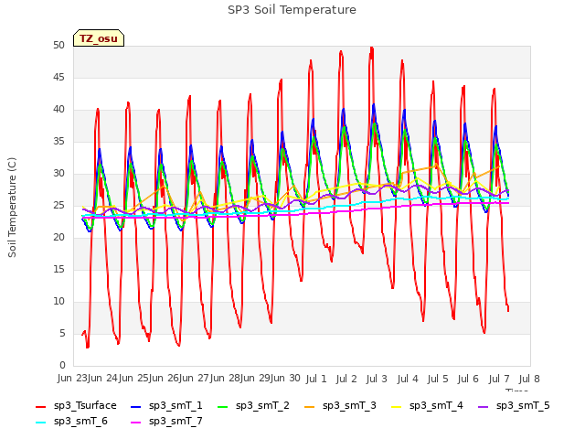585x439 pixels.
Task: Click the TZ_osu annotation tag
Action: pyautogui.click(x=99, y=38)
